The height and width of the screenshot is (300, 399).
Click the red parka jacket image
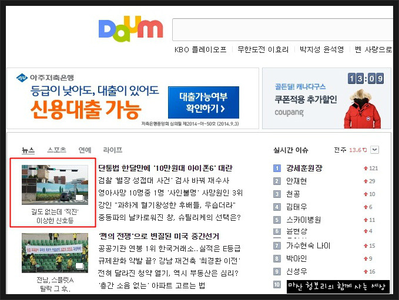[x=362, y=109]
